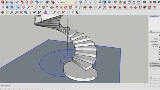Open the Layer0 layer dropdown
The image size is (160, 90).
(x=75, y=2)
